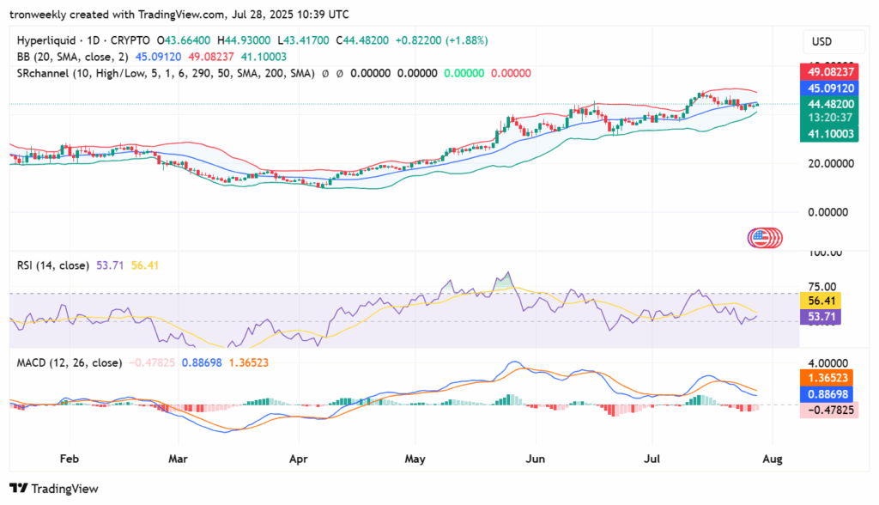Click the May label on the time axis

point(415,459)
